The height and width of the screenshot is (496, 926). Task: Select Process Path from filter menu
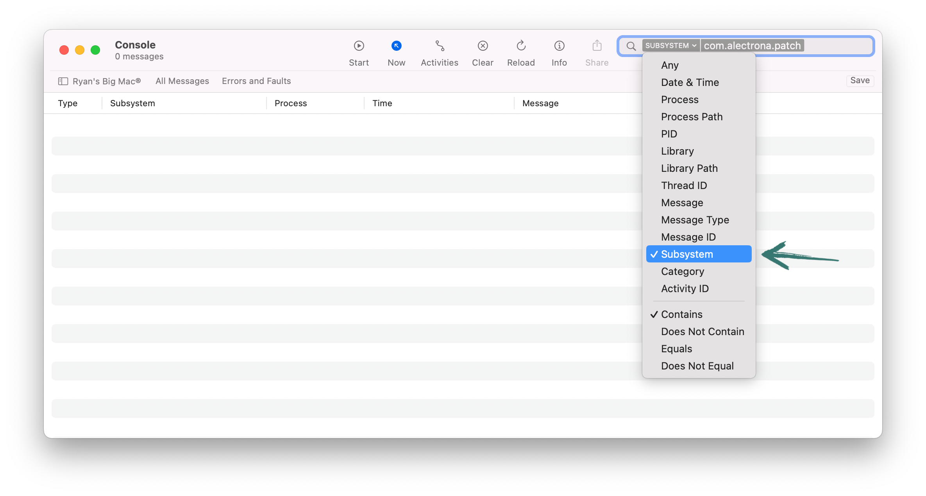click(692, 117)
